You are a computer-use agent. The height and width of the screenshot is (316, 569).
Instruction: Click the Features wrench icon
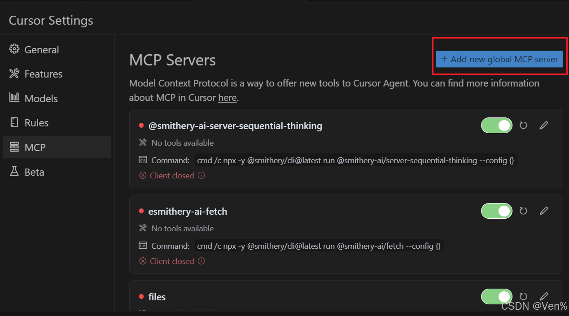click(x=14, y=74)
